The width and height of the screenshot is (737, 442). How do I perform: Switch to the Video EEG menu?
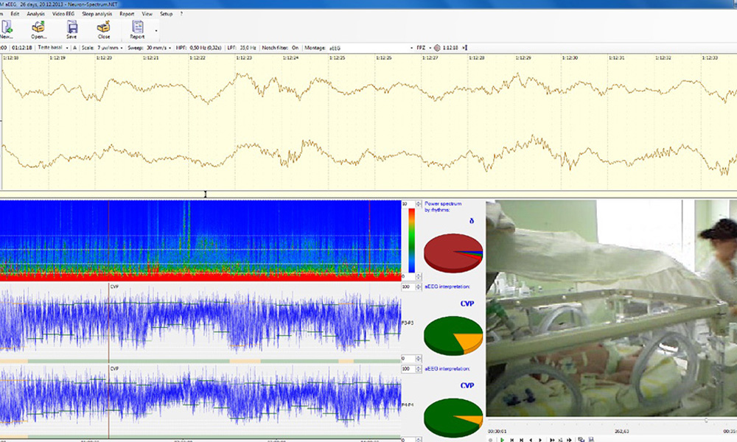[62, 13]
